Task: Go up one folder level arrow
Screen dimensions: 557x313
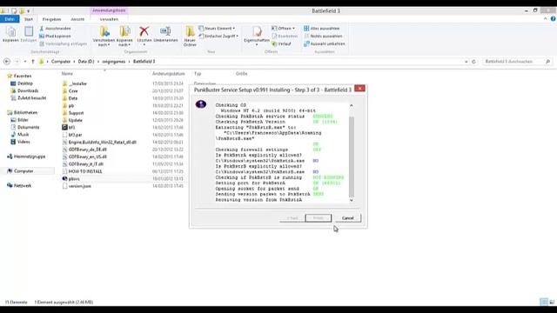Action: pos(33,62)
